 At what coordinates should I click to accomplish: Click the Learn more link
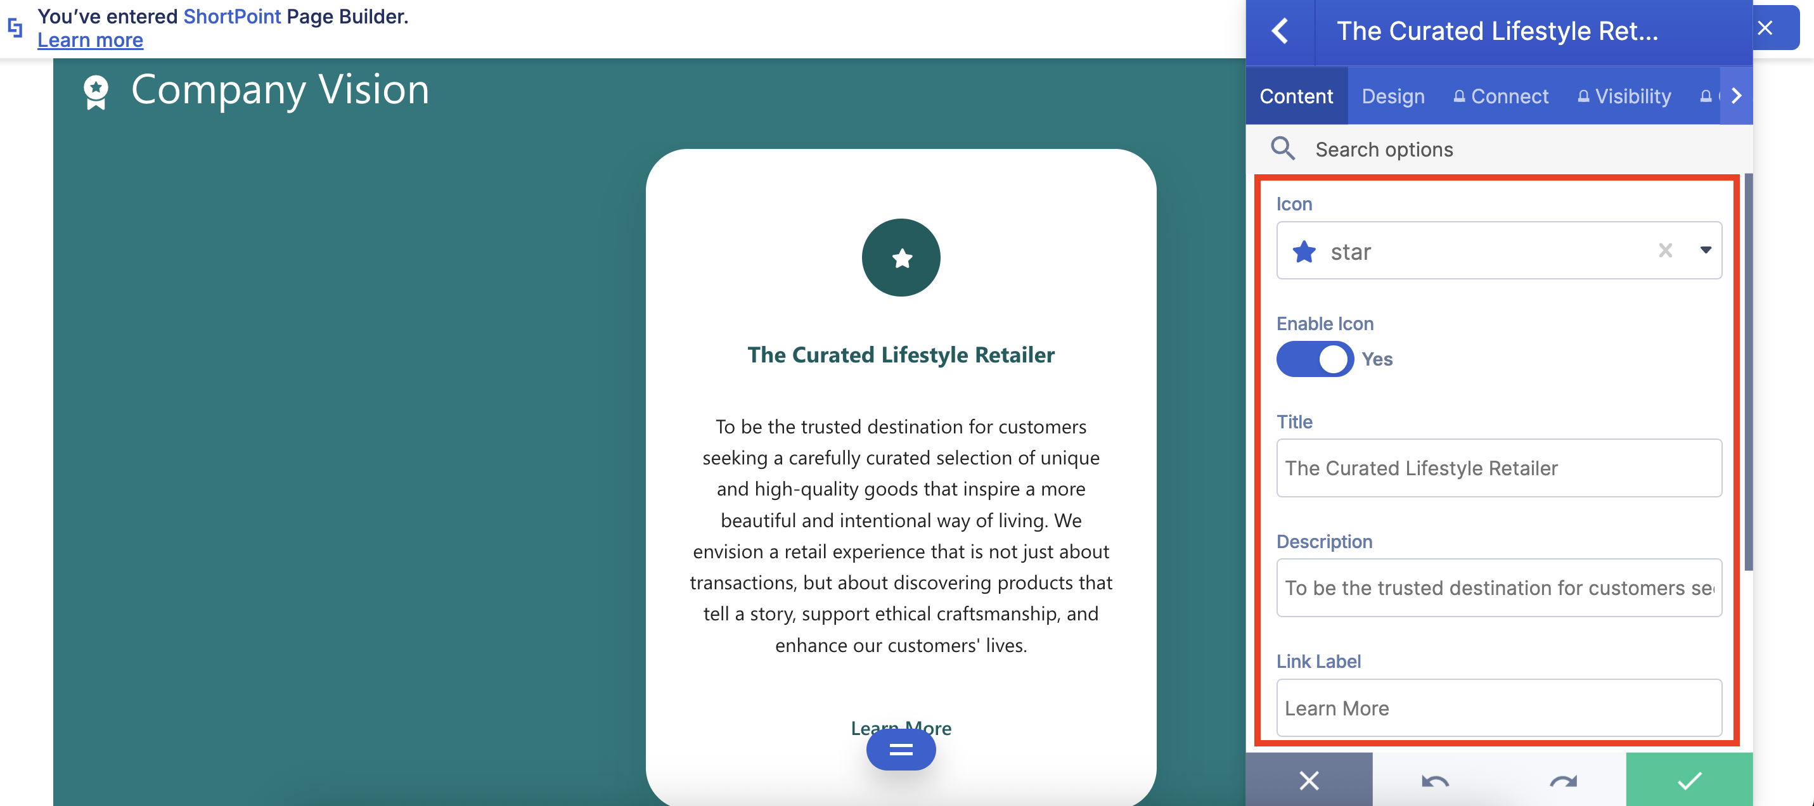coord(90,41)
